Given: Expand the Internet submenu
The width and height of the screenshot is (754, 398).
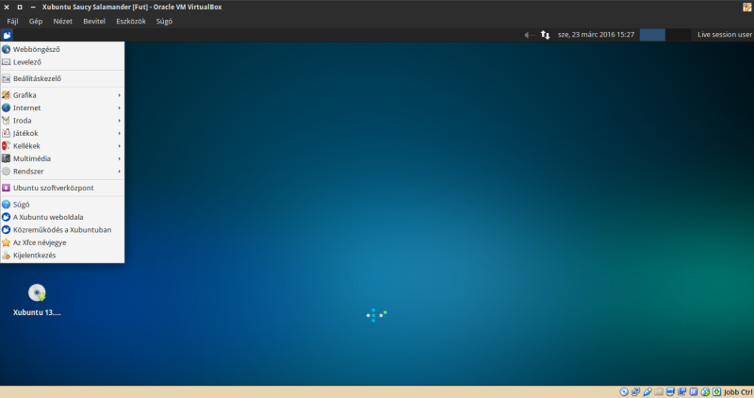Looking at the screenshot, I should tap(62, 108).
